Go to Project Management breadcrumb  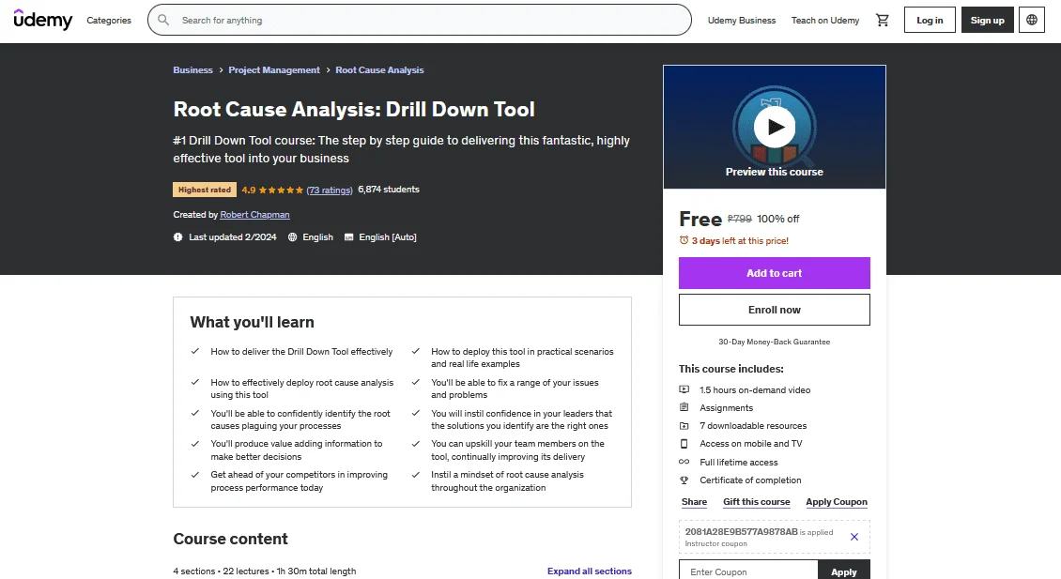pos(274,69)
